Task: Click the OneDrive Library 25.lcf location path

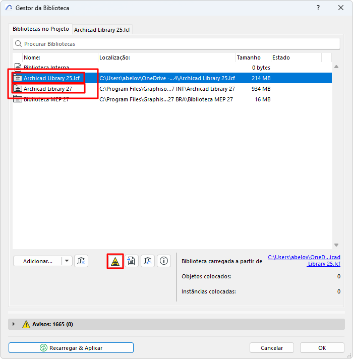Action: click(167, 78)
